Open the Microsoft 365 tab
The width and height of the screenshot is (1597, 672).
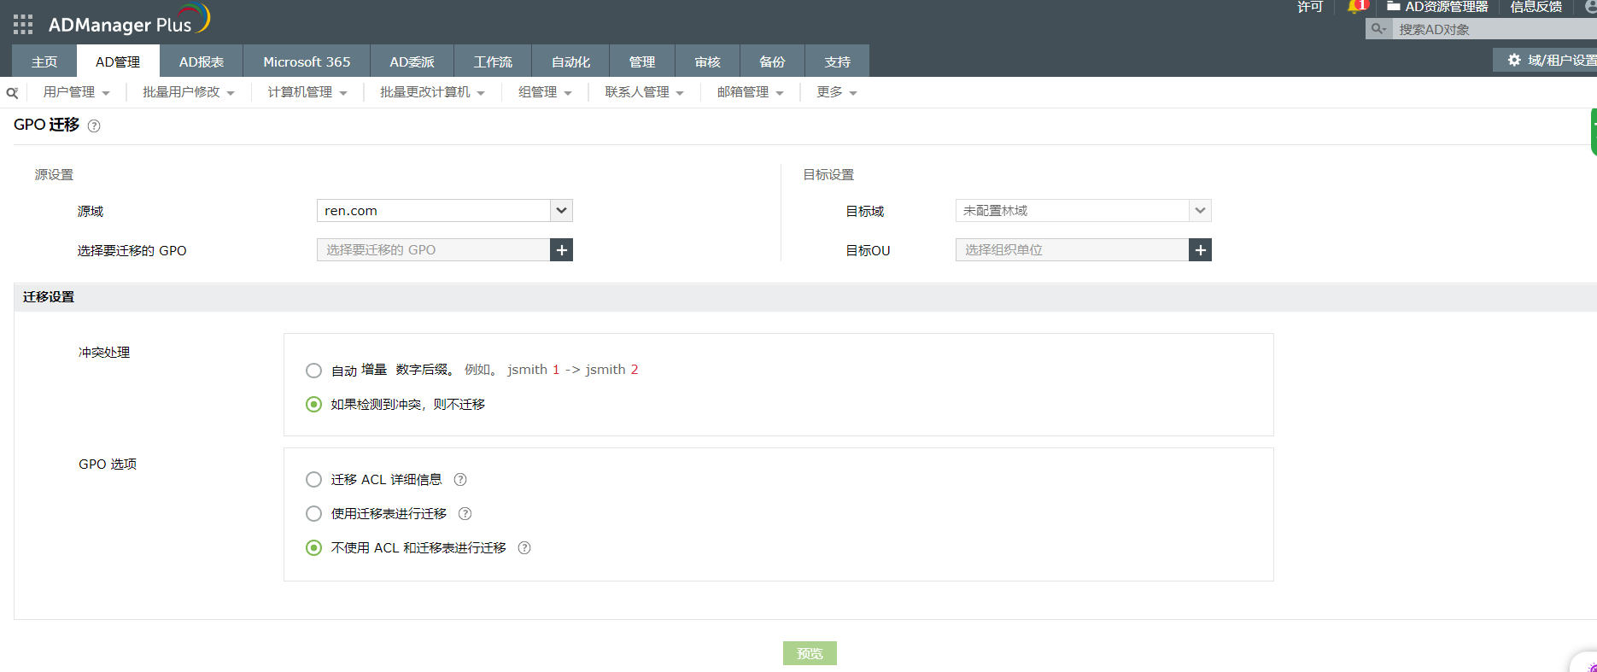pos(307,61)
